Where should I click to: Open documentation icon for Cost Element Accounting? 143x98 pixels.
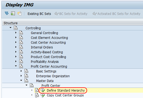click(21, 38)
